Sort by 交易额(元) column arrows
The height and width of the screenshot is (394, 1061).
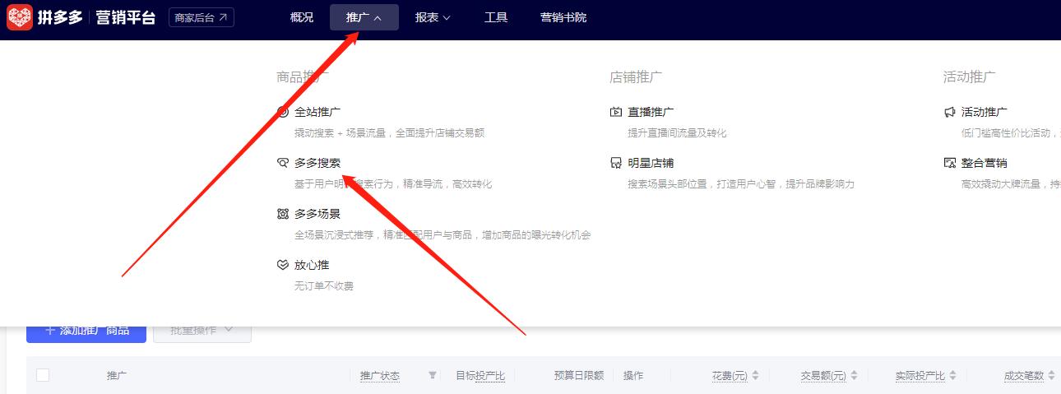(x=855, y=376)
